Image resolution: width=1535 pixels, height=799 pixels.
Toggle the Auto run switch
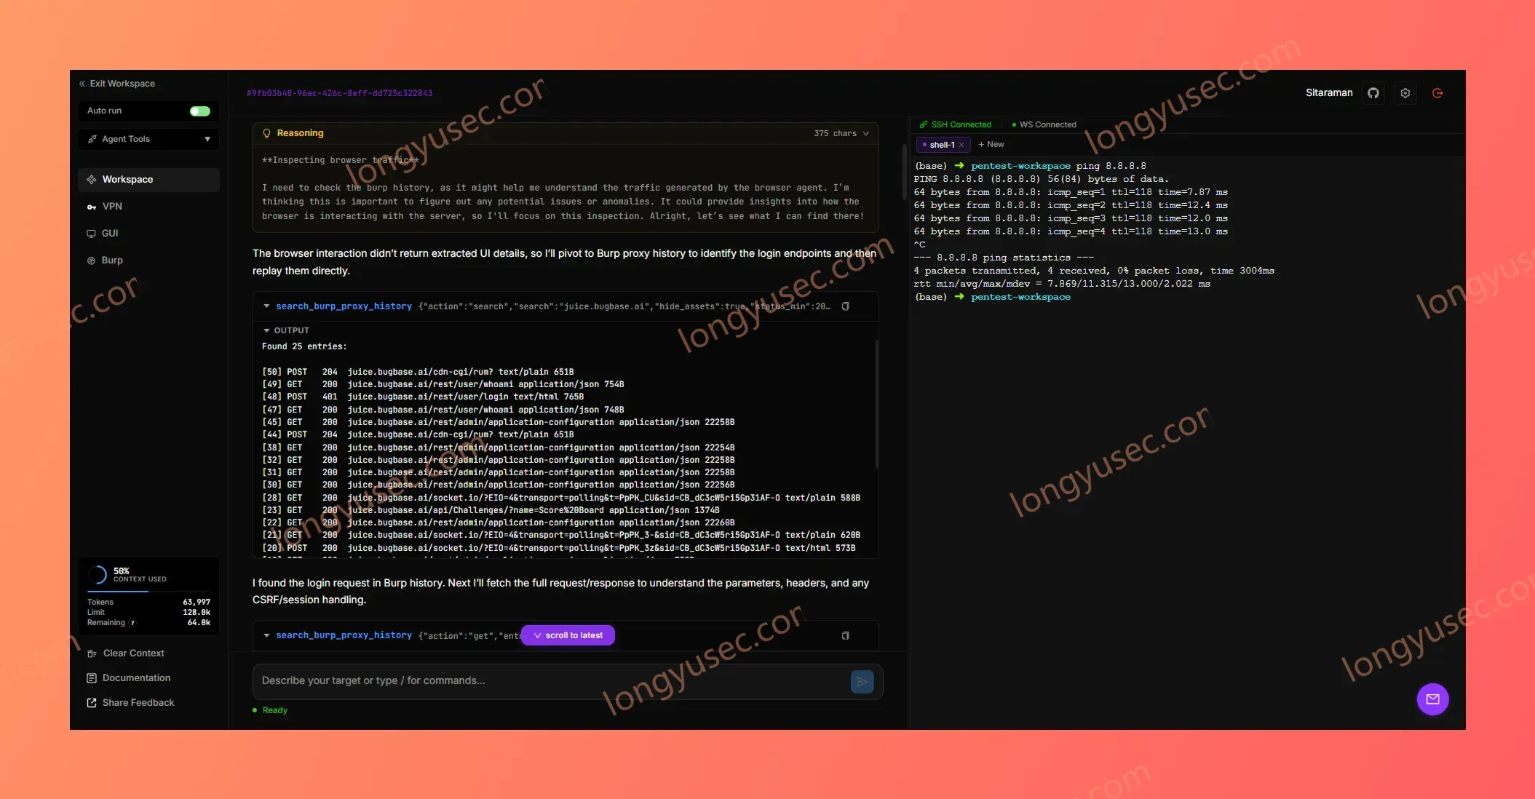[200, 111]
